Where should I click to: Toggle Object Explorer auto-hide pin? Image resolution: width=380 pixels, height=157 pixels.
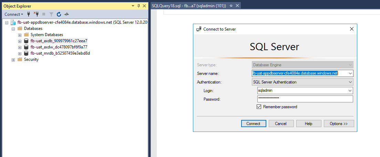coord(138,6)
